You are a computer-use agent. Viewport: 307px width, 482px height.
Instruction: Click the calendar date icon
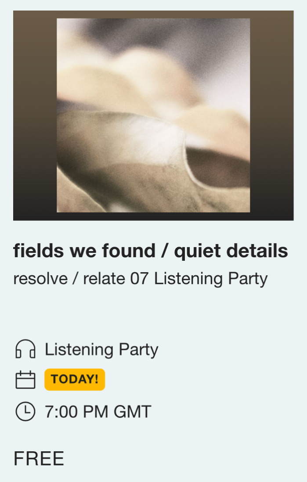point(25,380)
